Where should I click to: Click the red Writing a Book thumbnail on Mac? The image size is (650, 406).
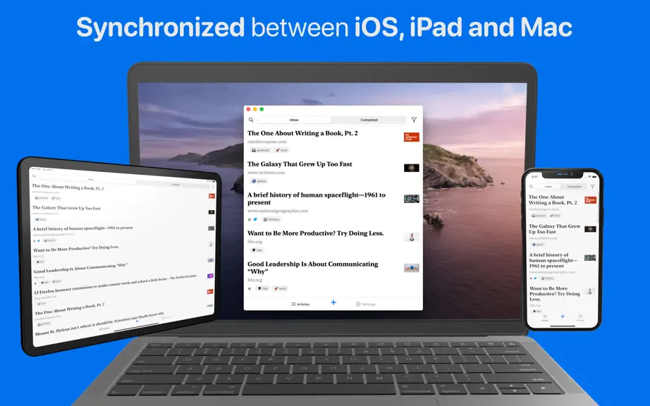(x=412, y=137)
